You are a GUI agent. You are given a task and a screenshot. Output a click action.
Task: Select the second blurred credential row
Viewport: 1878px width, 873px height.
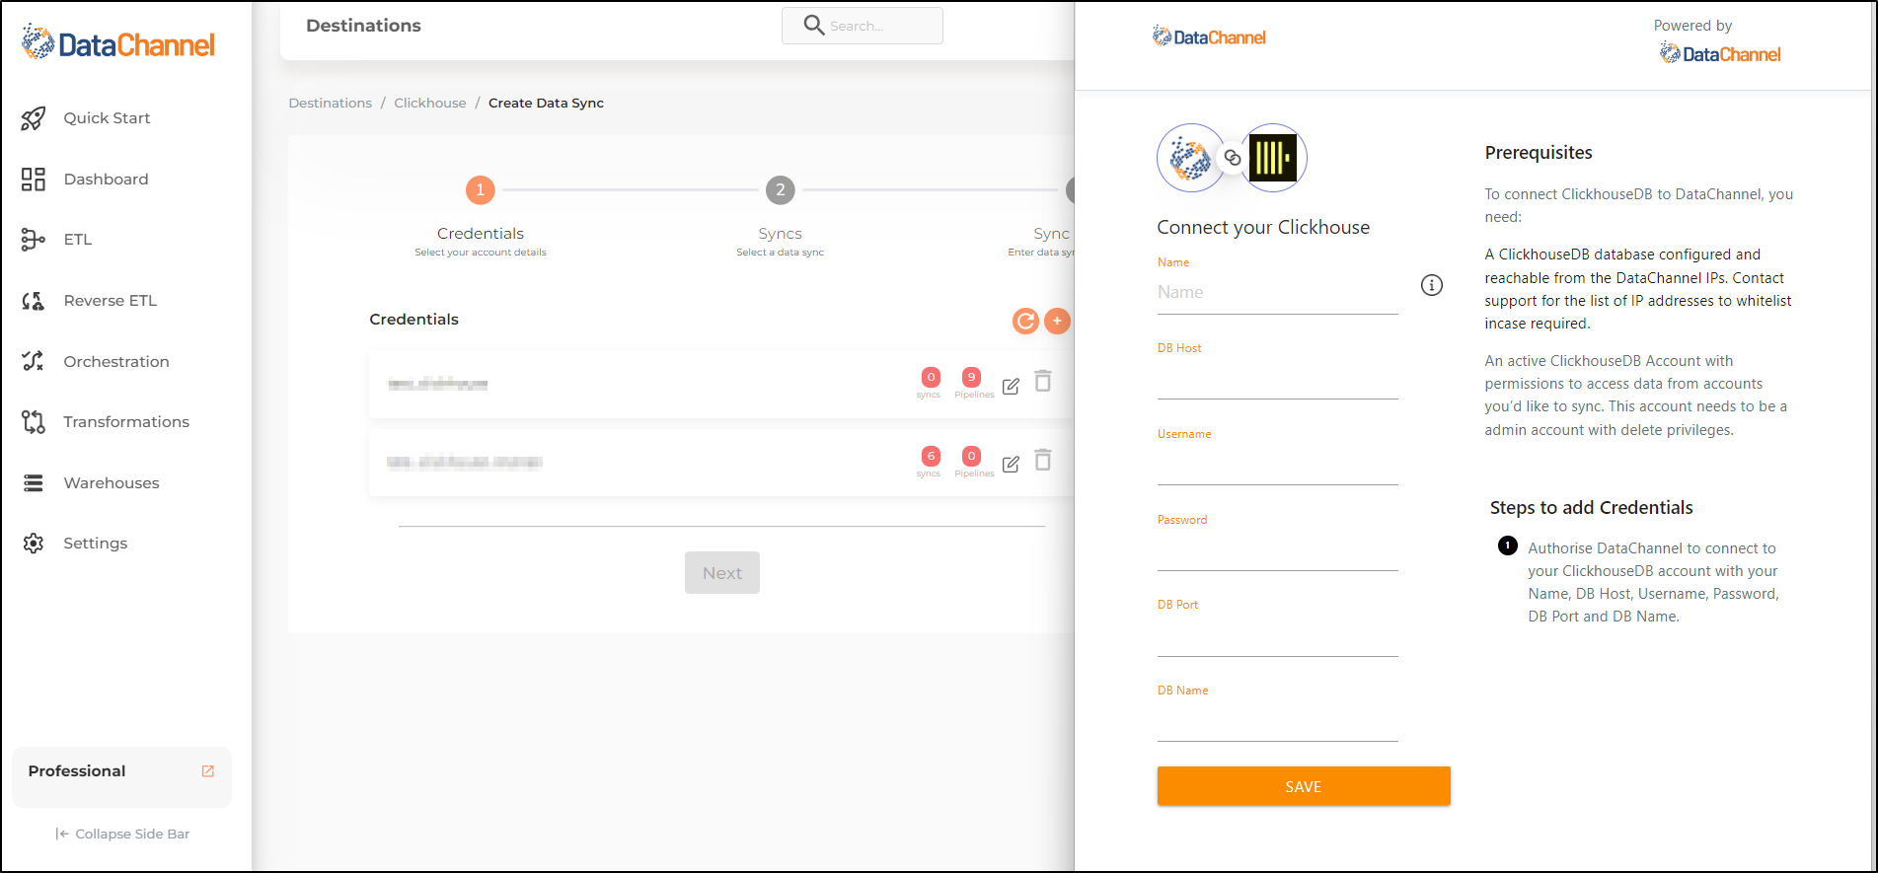(721, 463)
